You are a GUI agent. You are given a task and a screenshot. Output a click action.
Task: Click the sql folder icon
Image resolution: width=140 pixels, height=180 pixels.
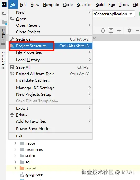tap(22, 162)
